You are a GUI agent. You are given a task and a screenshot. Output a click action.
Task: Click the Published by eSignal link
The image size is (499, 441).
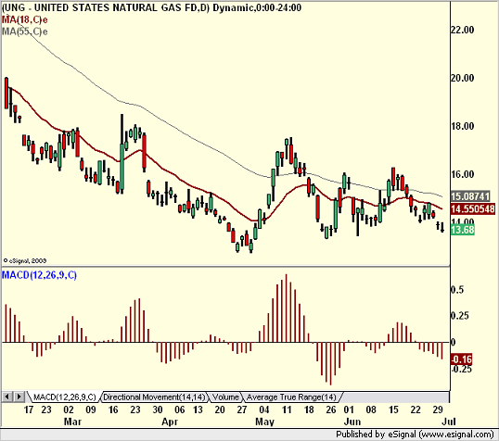(415, 435)
